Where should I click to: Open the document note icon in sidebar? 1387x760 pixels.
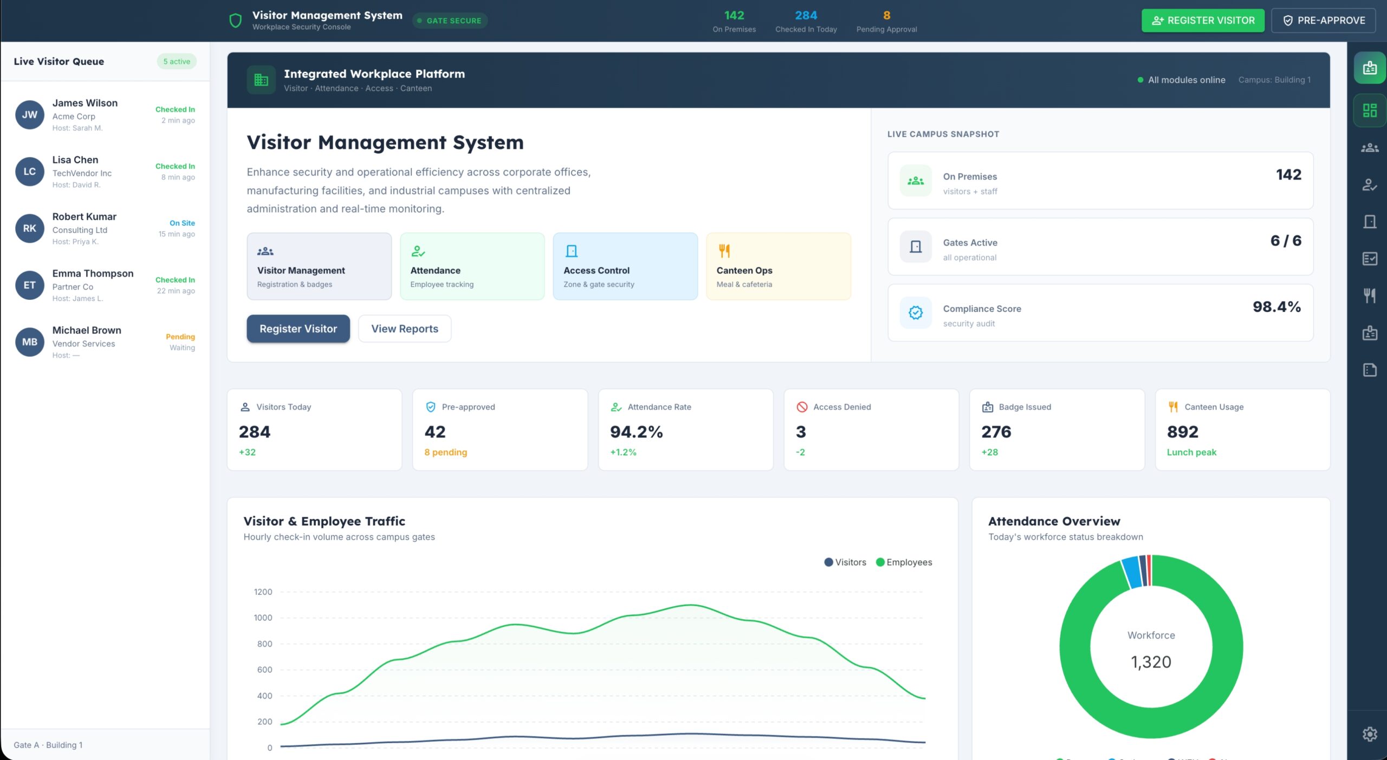pos(1370,370)
